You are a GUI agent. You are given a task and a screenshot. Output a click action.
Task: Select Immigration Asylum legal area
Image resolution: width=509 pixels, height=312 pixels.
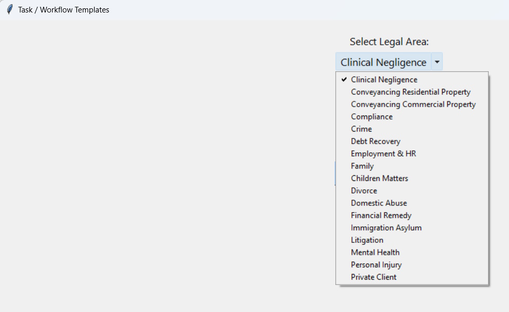pos(386,228)
